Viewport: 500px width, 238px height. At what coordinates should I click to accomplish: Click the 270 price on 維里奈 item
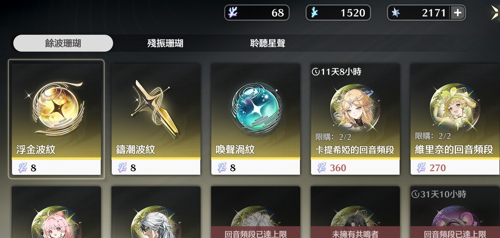pyautogui.click(x=437, y=168)
